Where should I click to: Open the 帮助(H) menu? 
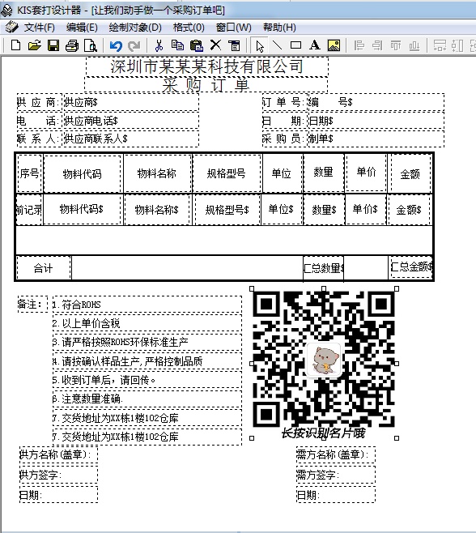pos(279,28)
